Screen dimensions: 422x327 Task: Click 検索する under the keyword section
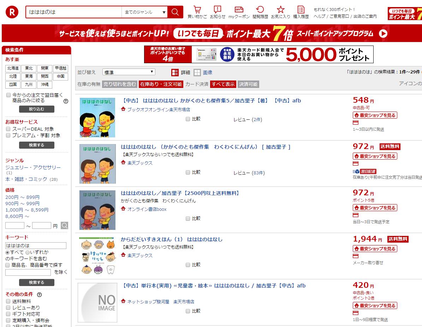coord(37,282)
